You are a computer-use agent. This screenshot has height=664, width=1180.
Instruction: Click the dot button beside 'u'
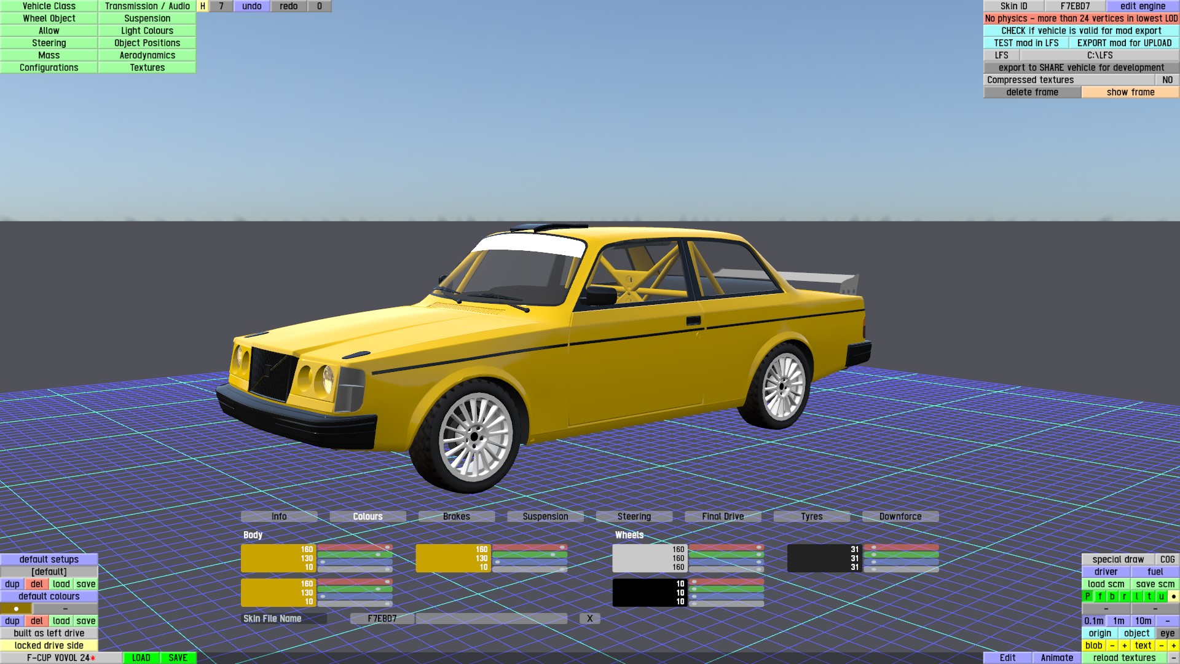(x=1173, y=596)
